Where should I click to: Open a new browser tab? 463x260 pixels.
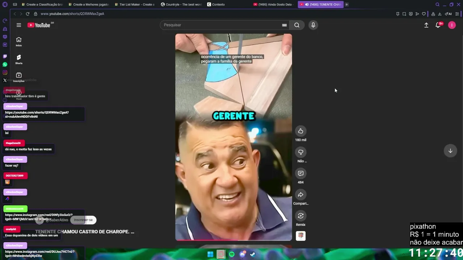click(x=347, y=4)
